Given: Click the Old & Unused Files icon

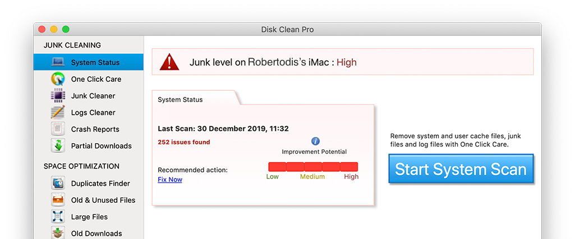Looking at the screenshot, I should (58, 200).
